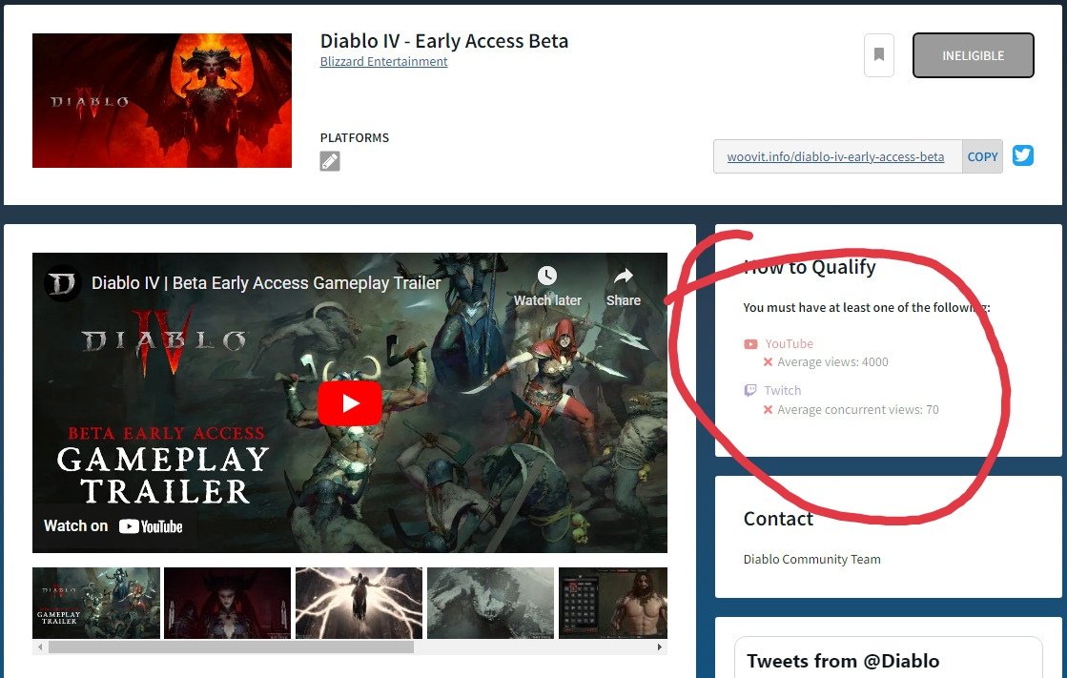1067x678 pixels.
Task: Click the right arrow of the thumbnail strip
Action: click(x=659, y=647)
